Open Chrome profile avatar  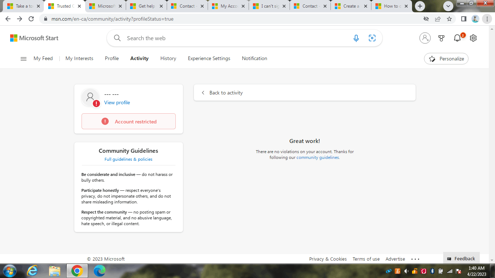coord(475,19)
